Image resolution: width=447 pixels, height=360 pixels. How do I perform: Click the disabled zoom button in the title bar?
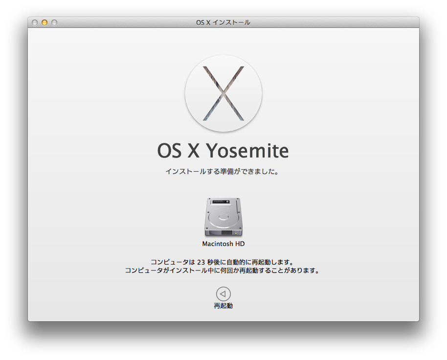click(x=54, y=22)
